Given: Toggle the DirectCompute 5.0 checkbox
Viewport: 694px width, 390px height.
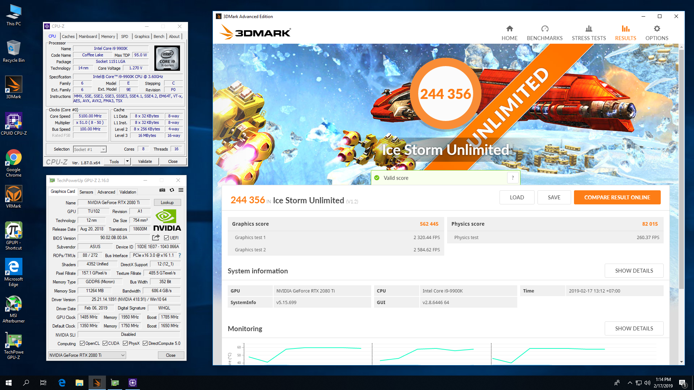Looking at the screenshot, I should click(x=145, y=343).
